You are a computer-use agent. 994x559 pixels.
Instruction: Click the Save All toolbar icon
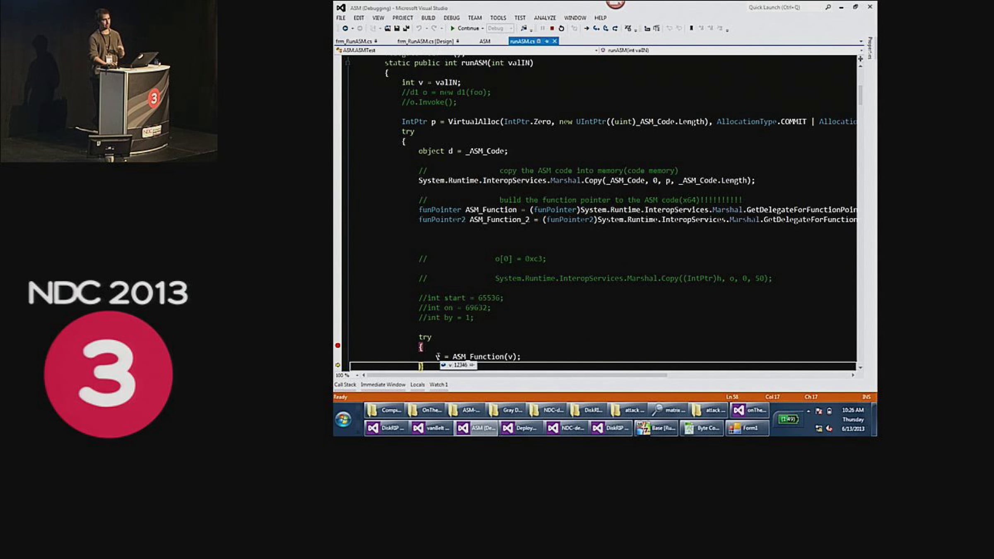click(x=406, y=29)
